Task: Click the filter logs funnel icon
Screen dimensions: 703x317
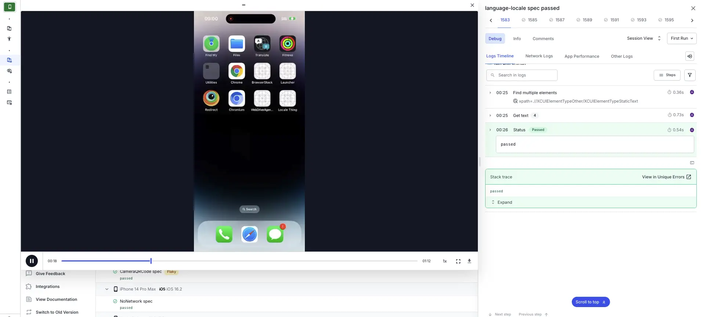Action: pyautogui.click(x=689, y=75)
